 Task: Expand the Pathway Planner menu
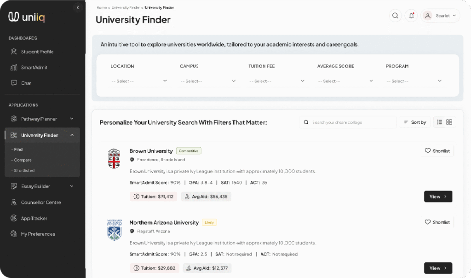click(42, 119)
